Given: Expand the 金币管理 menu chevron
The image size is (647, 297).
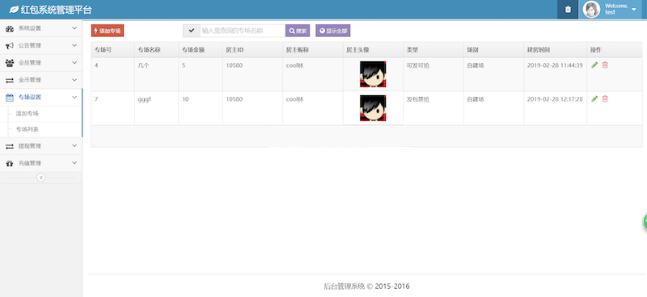Looking at the screenshot, I should coord(74,80).
